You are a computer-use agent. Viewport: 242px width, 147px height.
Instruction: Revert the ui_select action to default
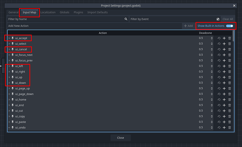point(219,44)
